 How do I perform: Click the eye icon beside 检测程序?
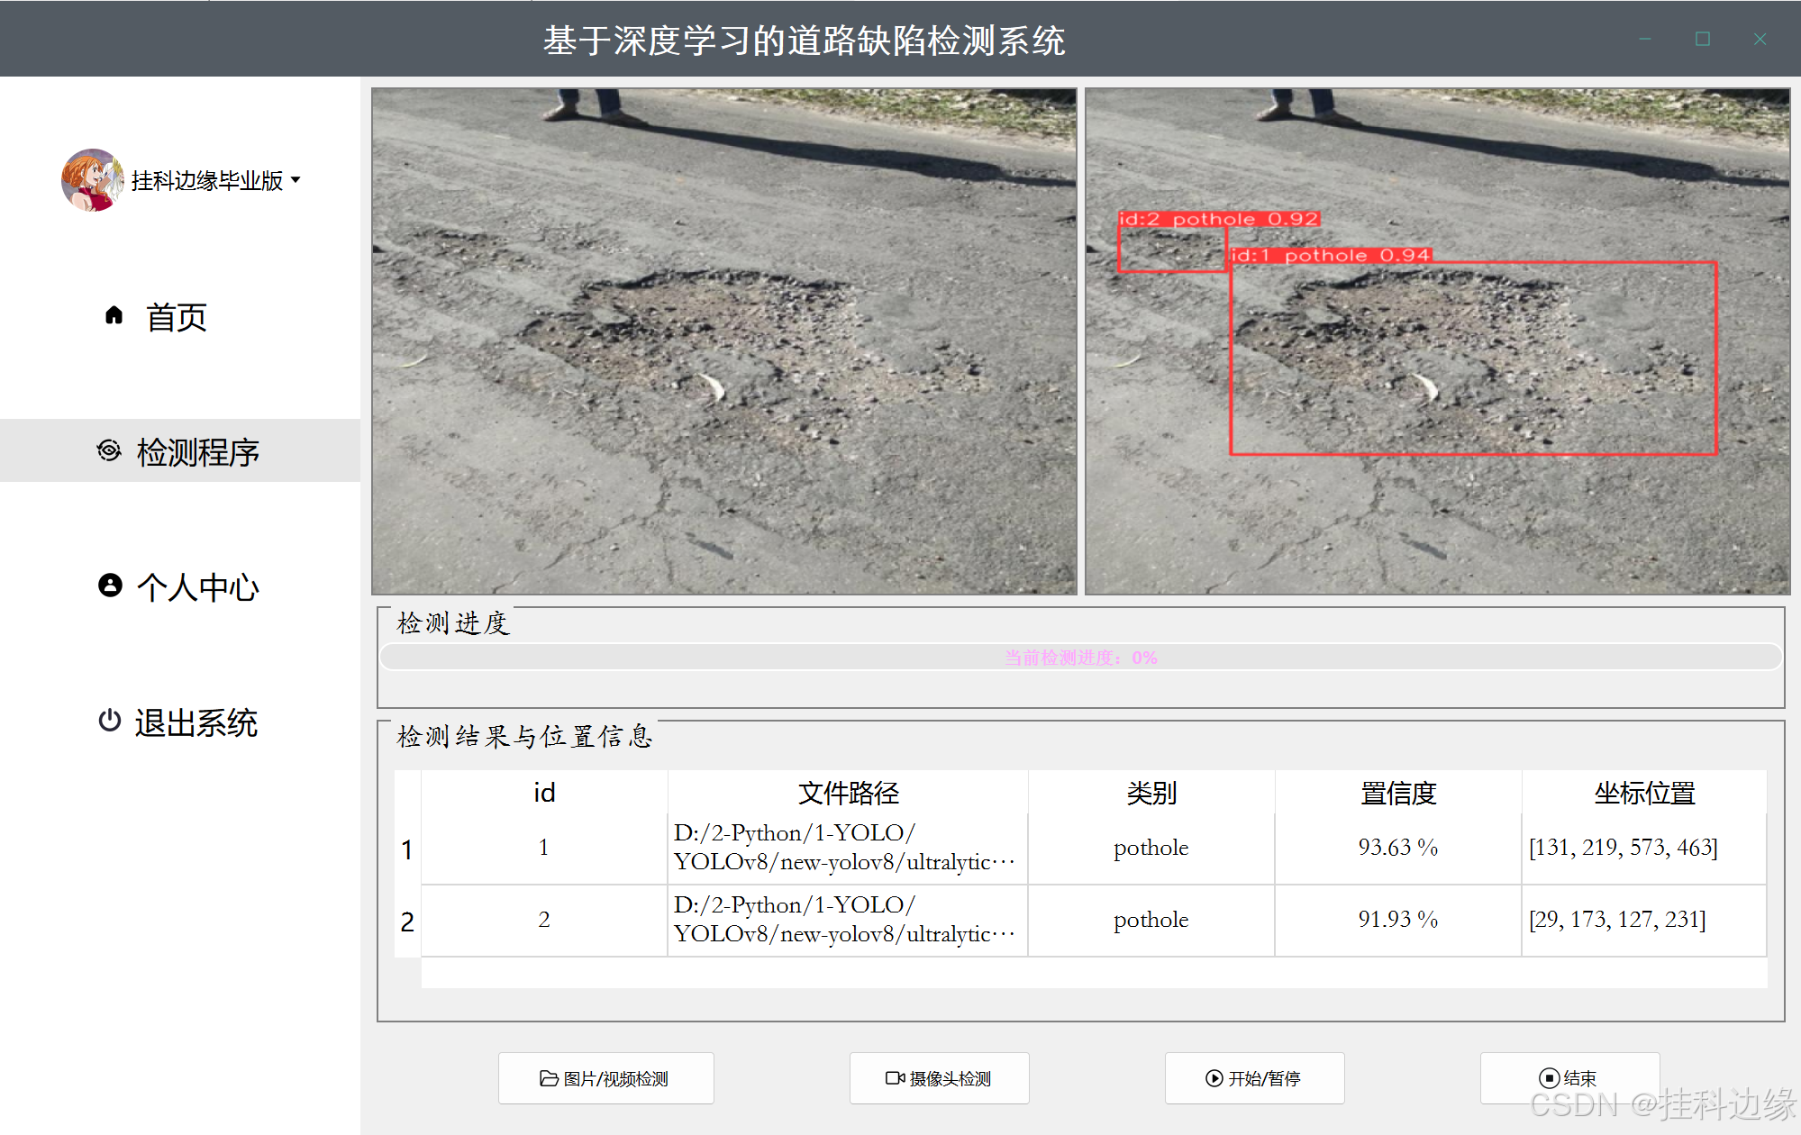[x=109, y=450]
